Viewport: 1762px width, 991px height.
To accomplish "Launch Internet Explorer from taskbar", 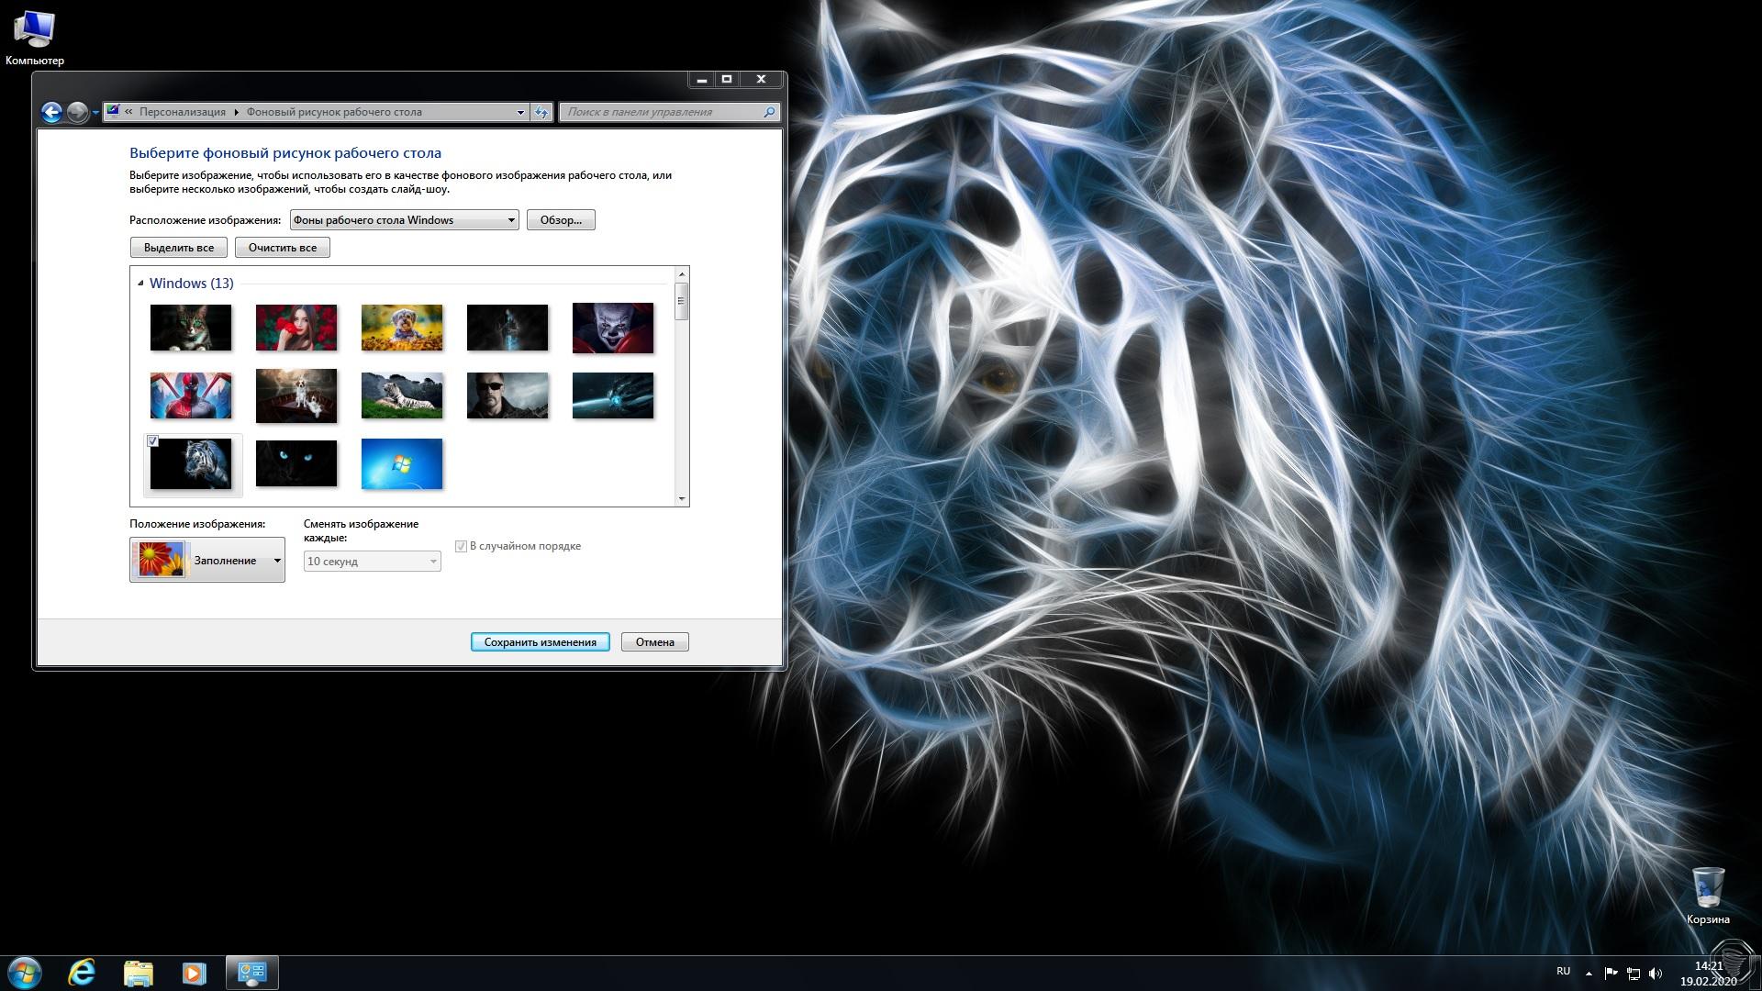I will coord(83,973).
